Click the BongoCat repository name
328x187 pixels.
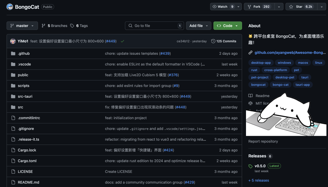click(27, 7)
